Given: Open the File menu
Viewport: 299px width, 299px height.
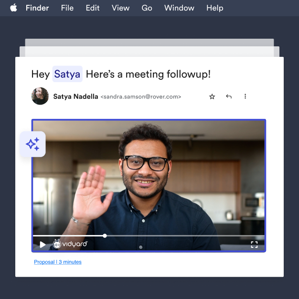Looking at the screenshot, I should click(67, 8).
